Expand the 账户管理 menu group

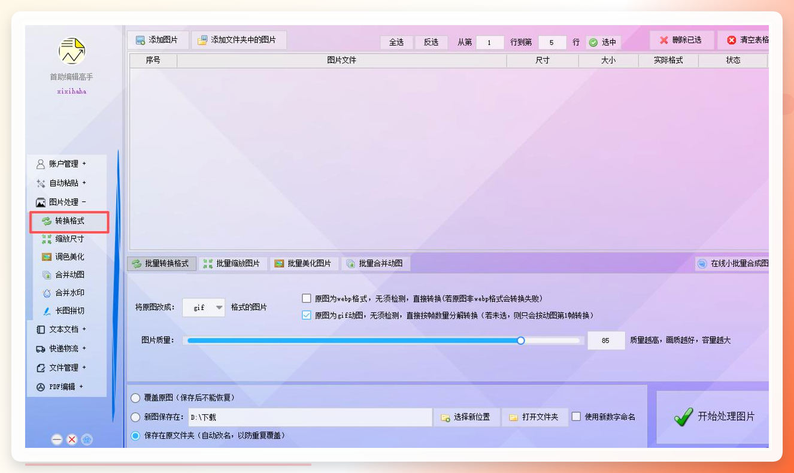click(61, 164)
